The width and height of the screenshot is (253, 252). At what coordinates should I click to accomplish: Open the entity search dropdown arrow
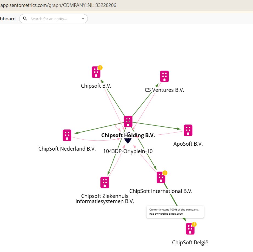(x=83, y=19)
